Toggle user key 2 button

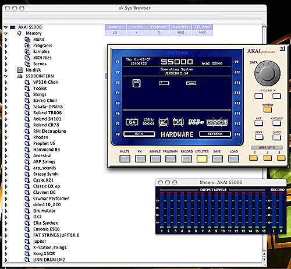click(268, 158)
